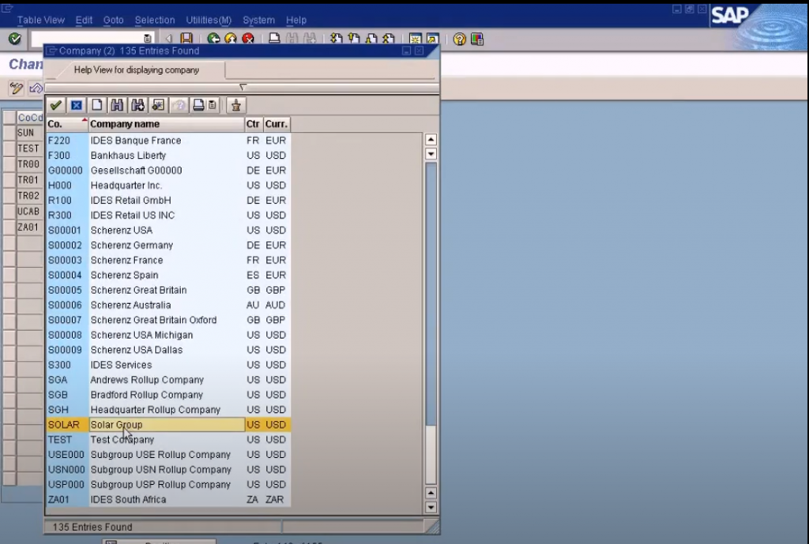Open the Table View menu

(x=41, y=20)
